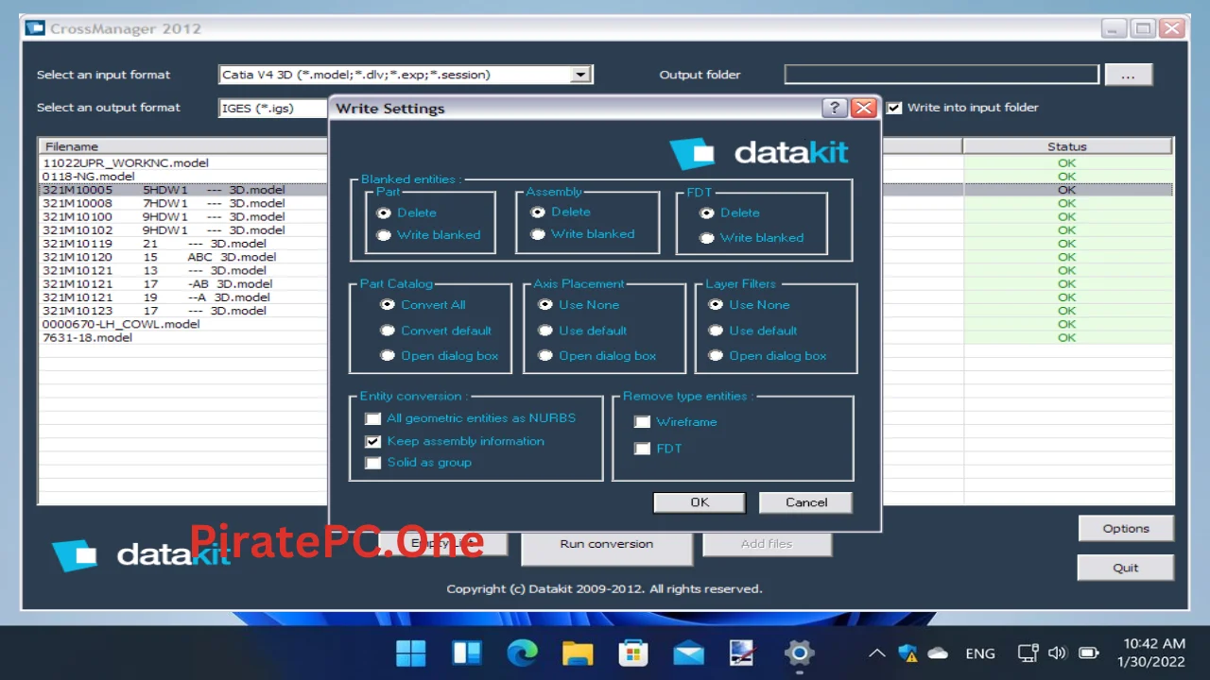Cancel the Write Settings dialog
1210x680 pixels.
point(806,502)
